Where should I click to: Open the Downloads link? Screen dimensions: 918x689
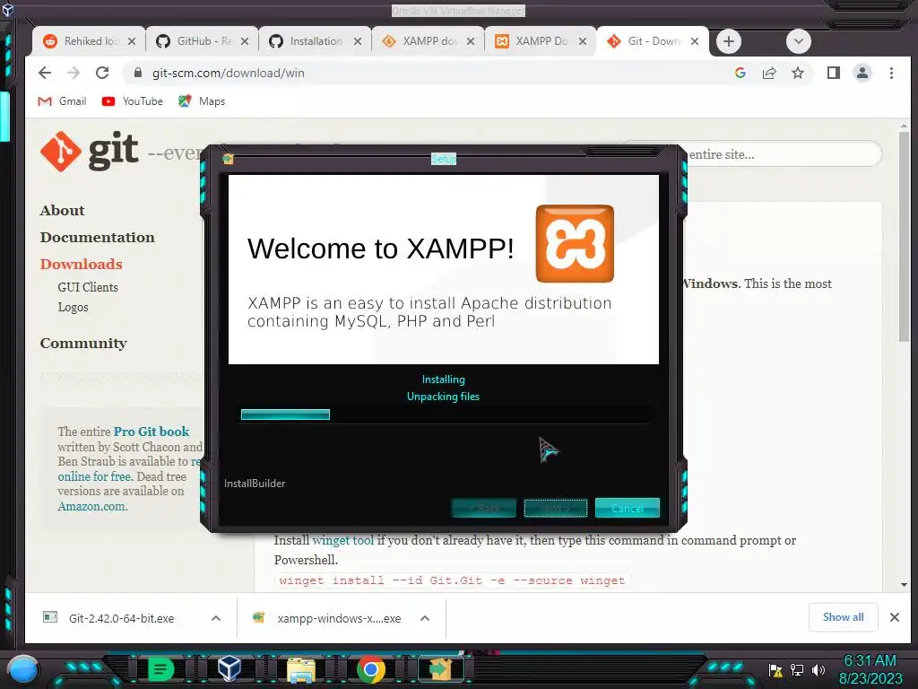(x=81, y=265)
